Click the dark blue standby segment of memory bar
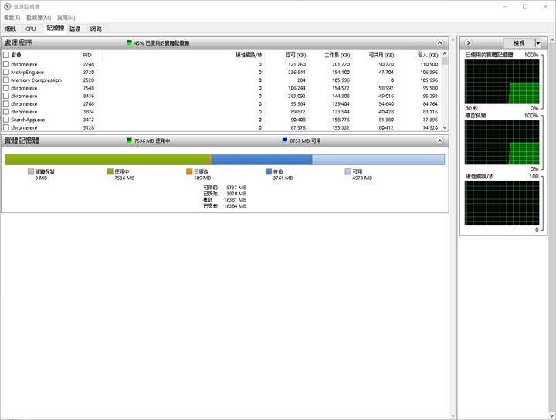Screen dimensions: 556x420 pyautogui.click(x=262, y=160)
